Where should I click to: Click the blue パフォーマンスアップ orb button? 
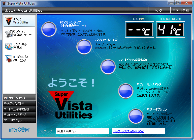[x=126, y=91]
